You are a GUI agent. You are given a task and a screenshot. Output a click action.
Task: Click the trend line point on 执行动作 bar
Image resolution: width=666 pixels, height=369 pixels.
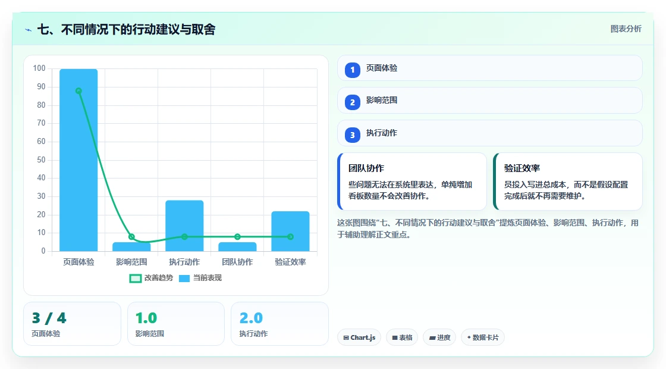click(x=184, y=237)
